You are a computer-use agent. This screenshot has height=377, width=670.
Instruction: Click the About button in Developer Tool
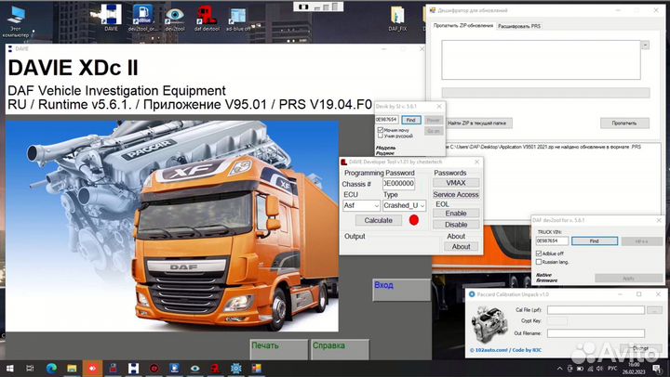[461, 246]
